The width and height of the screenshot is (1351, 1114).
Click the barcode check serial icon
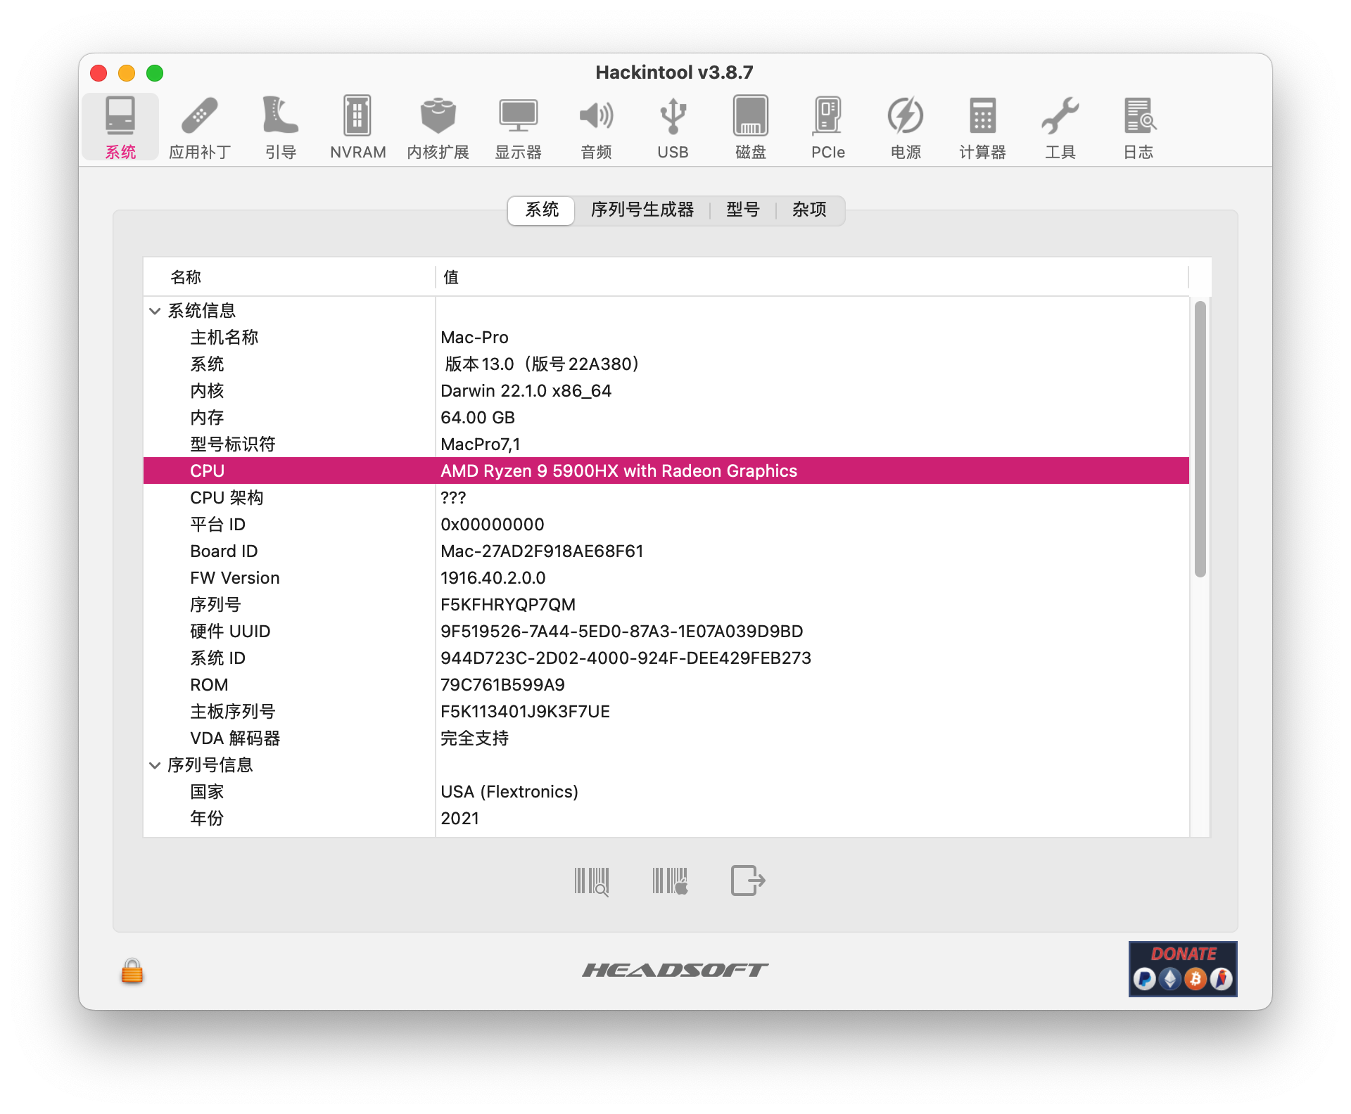(x=591, y=881)
